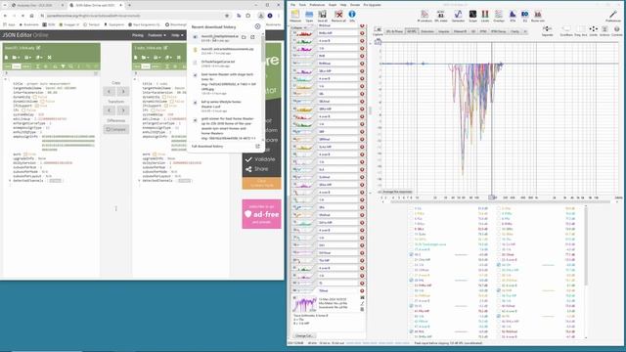Toggle dynamicEq checkbox in left JSON panel
The width and height of the screenshot is (626, 352).
pos(35,97)
